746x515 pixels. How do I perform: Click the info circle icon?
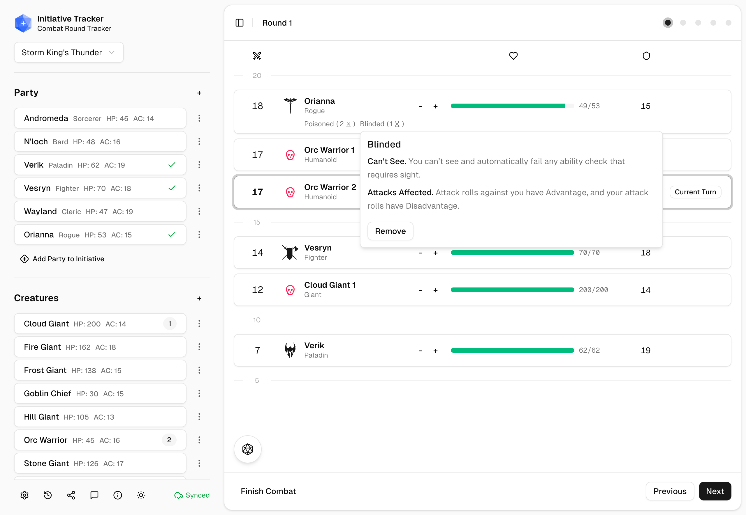click(118, 495)
